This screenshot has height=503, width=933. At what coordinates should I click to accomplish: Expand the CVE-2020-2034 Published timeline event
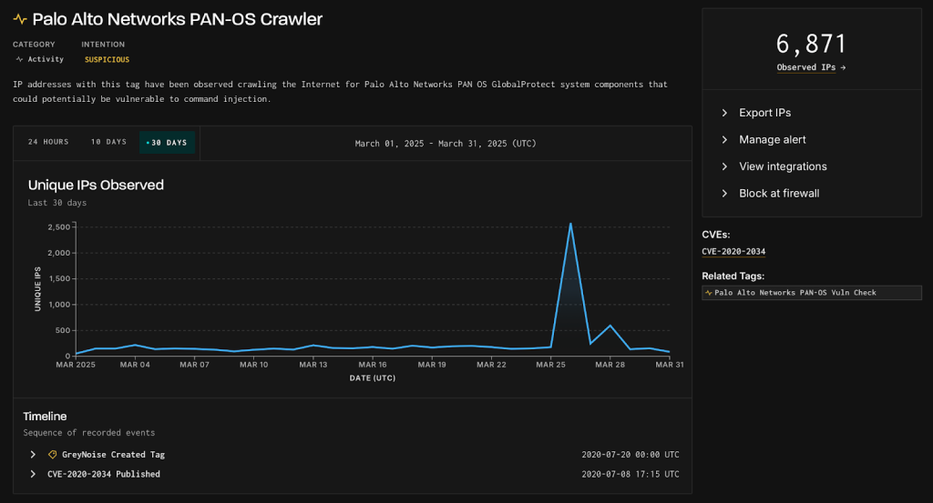tap(33, 474)
